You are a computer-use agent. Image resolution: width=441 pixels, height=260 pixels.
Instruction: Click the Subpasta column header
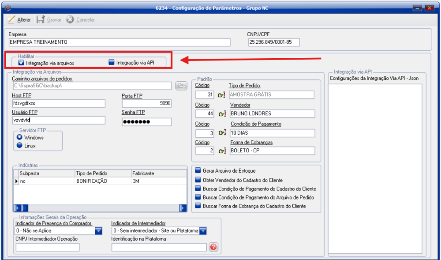(x=44, y=173)
